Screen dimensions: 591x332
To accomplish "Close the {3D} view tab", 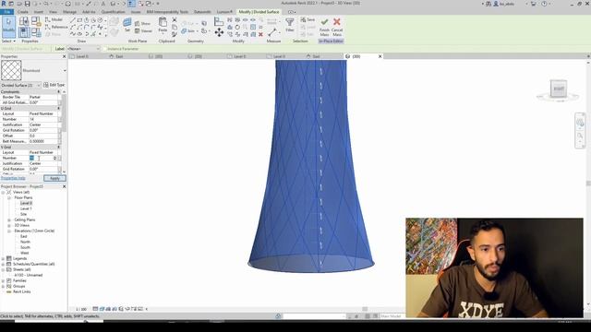I will click(x=380, y=56).
